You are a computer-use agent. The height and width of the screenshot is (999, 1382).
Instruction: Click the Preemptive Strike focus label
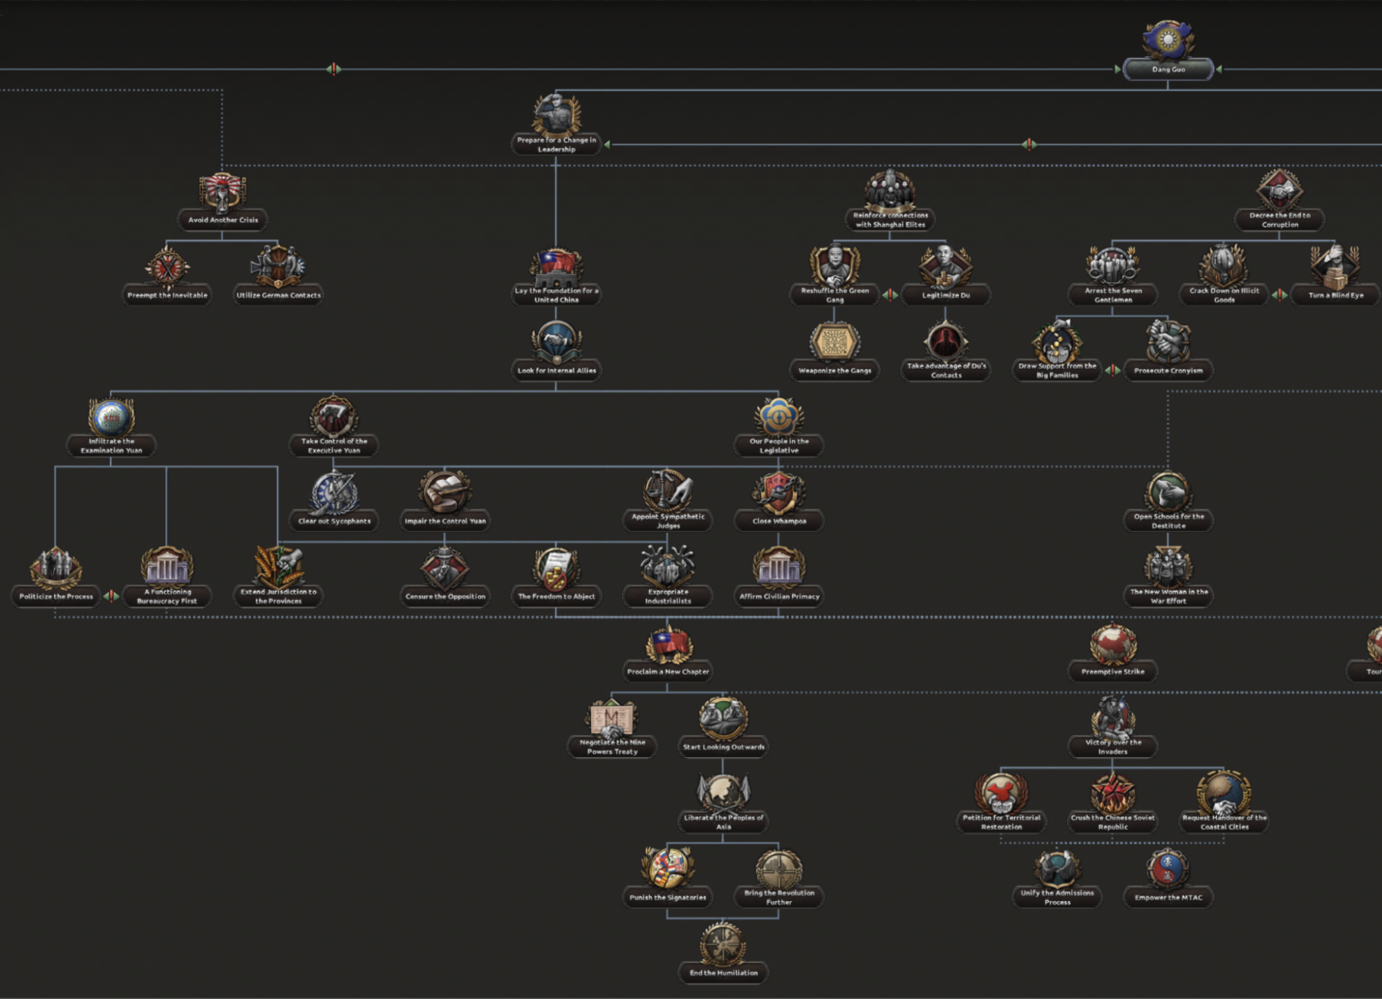1112,672
